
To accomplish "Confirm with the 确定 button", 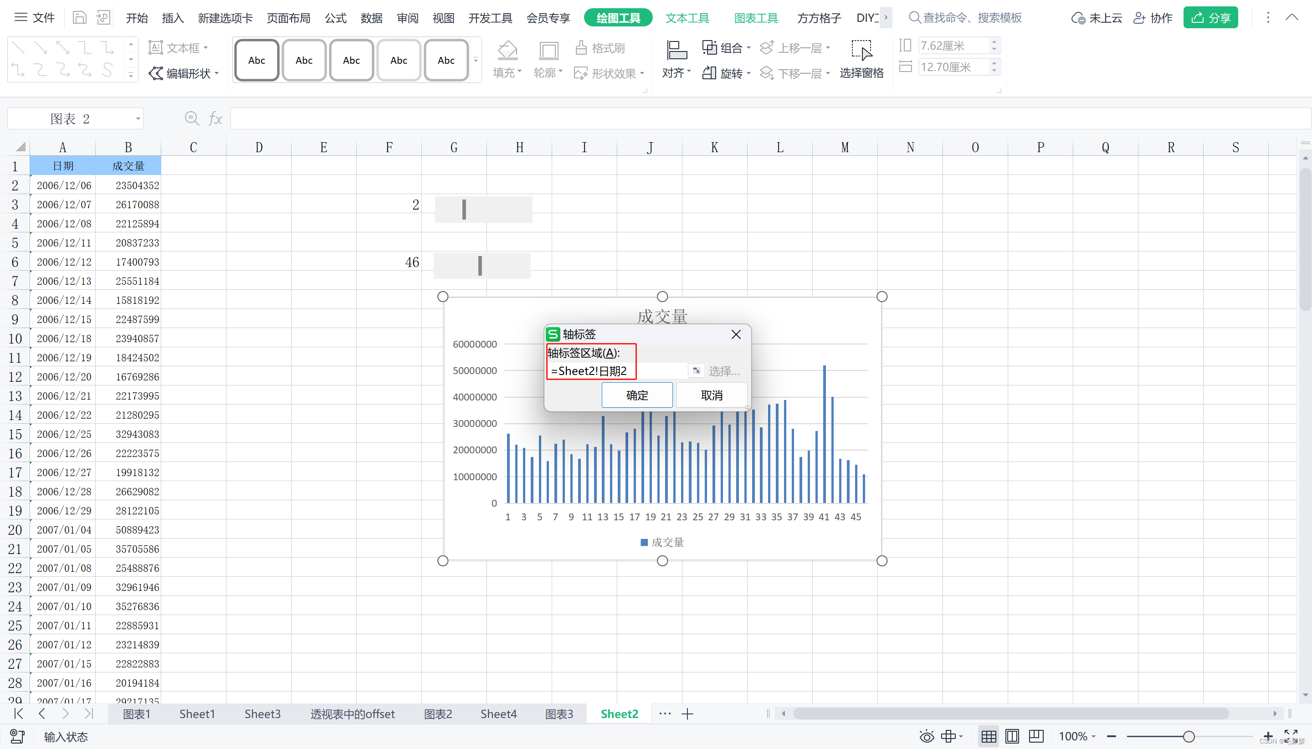I will point(637,395).
